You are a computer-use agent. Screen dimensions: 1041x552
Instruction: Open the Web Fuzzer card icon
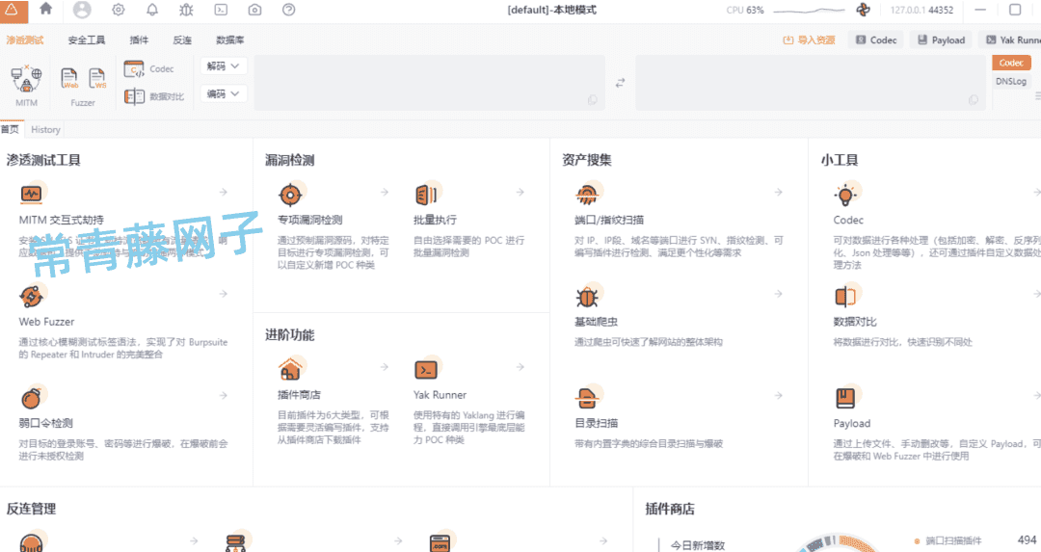point(31,295)
